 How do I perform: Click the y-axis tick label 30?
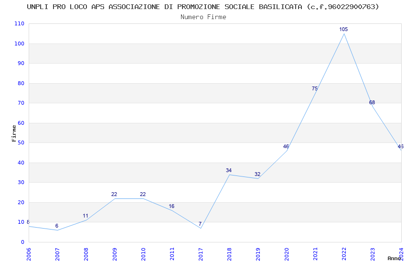[x=21, y=182]
